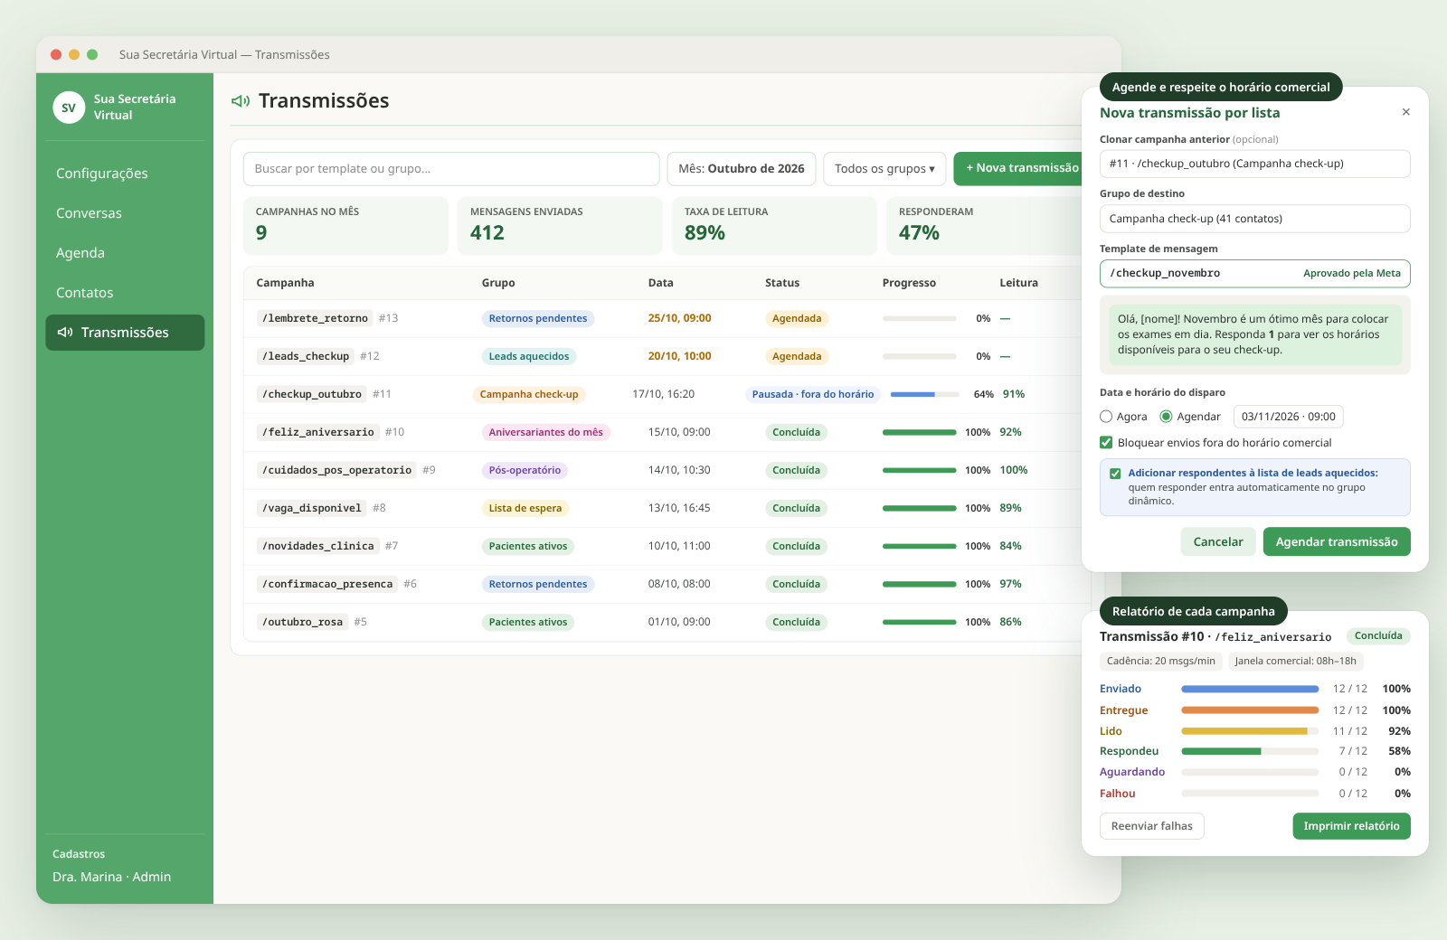Open the Mês: Outubro de 2026 selector
Viewport: 1447px width, 940px height.
tap(742, 169)
